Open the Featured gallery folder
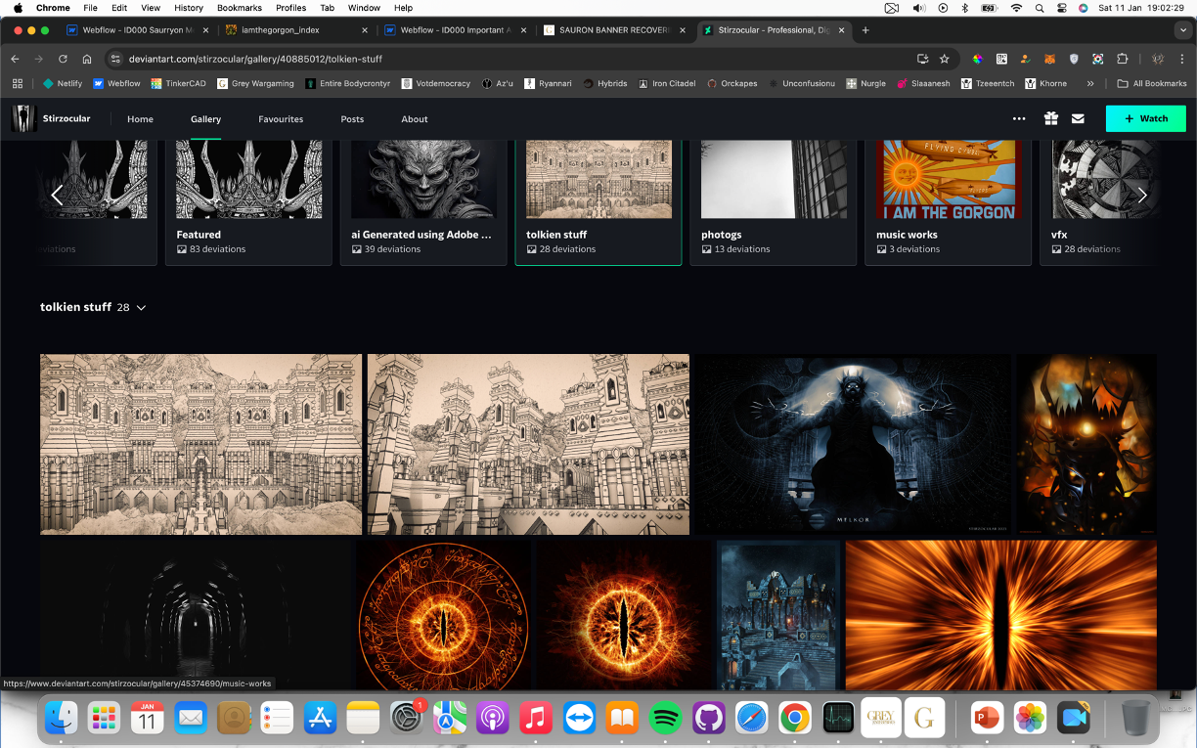 248,201
